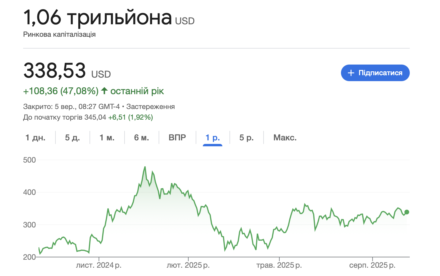
Task: Click the pre-market price 345,04
Action: [x=95, y=117]
